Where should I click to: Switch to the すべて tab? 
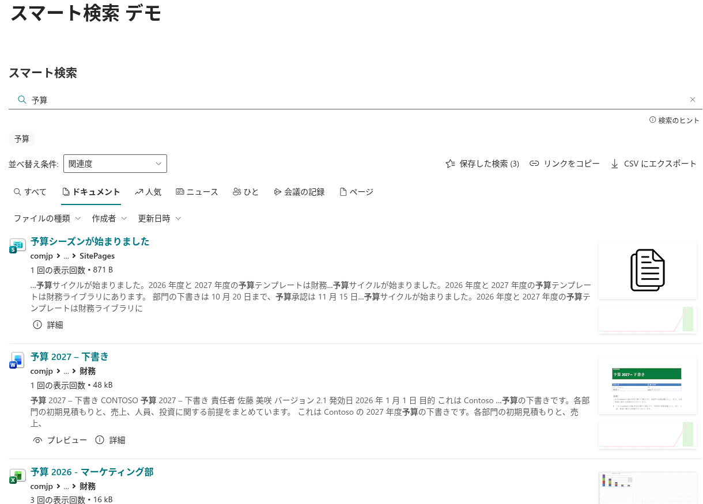(30, 192)
